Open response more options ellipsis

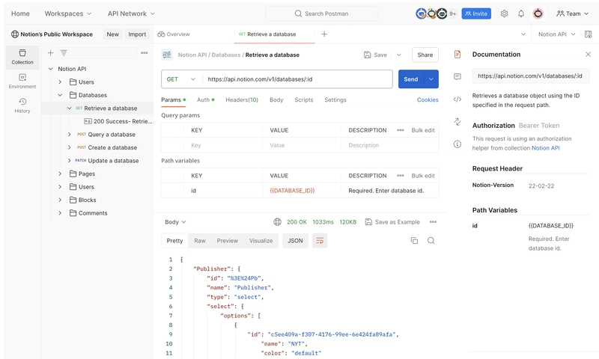433,222
